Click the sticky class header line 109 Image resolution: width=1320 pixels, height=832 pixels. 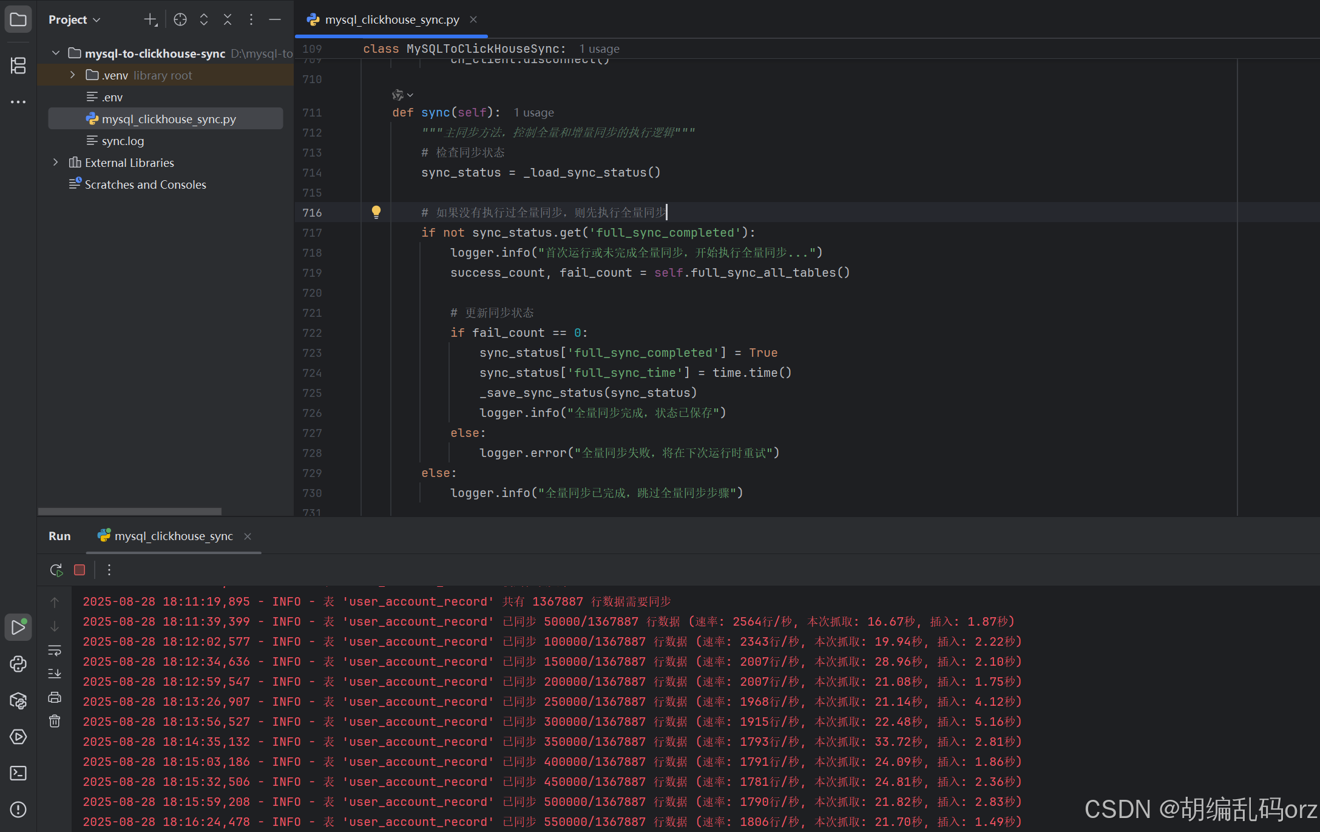(464, 49)
